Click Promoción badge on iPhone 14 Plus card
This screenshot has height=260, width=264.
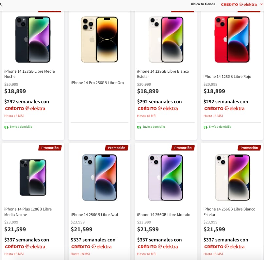(x=50, y=148)
